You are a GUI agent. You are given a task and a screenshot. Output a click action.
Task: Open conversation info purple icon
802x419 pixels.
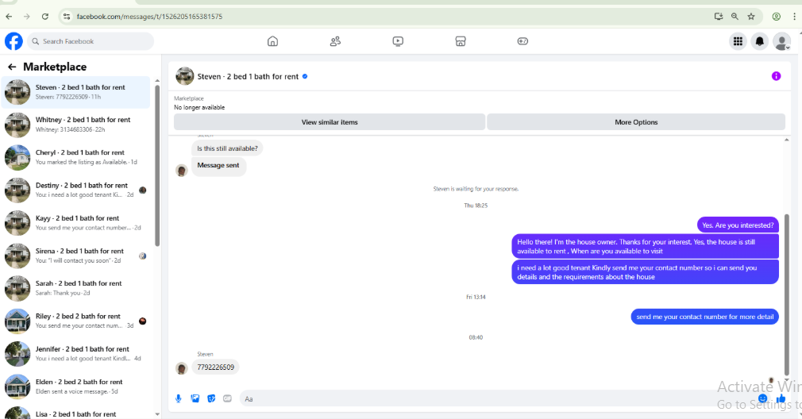(776, 76)
